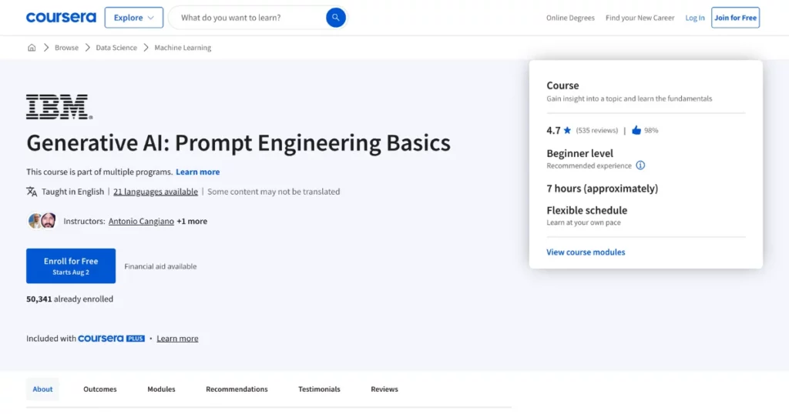Click '7 hours (approximately)' text

tap(603, 189)
